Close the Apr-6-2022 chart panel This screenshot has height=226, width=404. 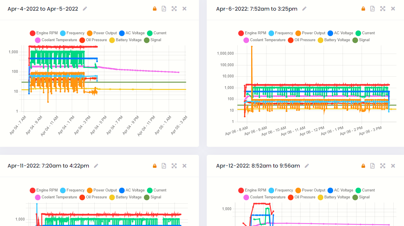tap(393, 9)
